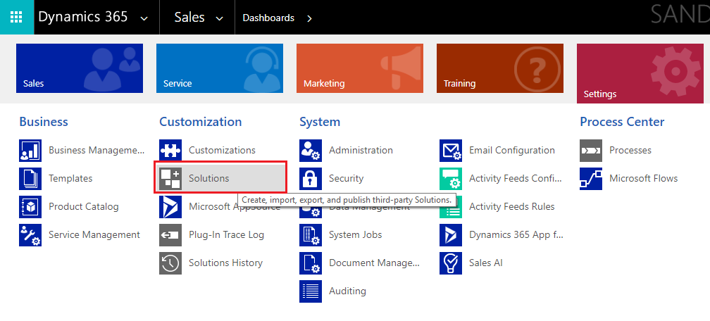The height and width of the screenshot is (321, 710).
Task: Expand the Dashboards breadcrumb arrow
Action: point(309,18)
